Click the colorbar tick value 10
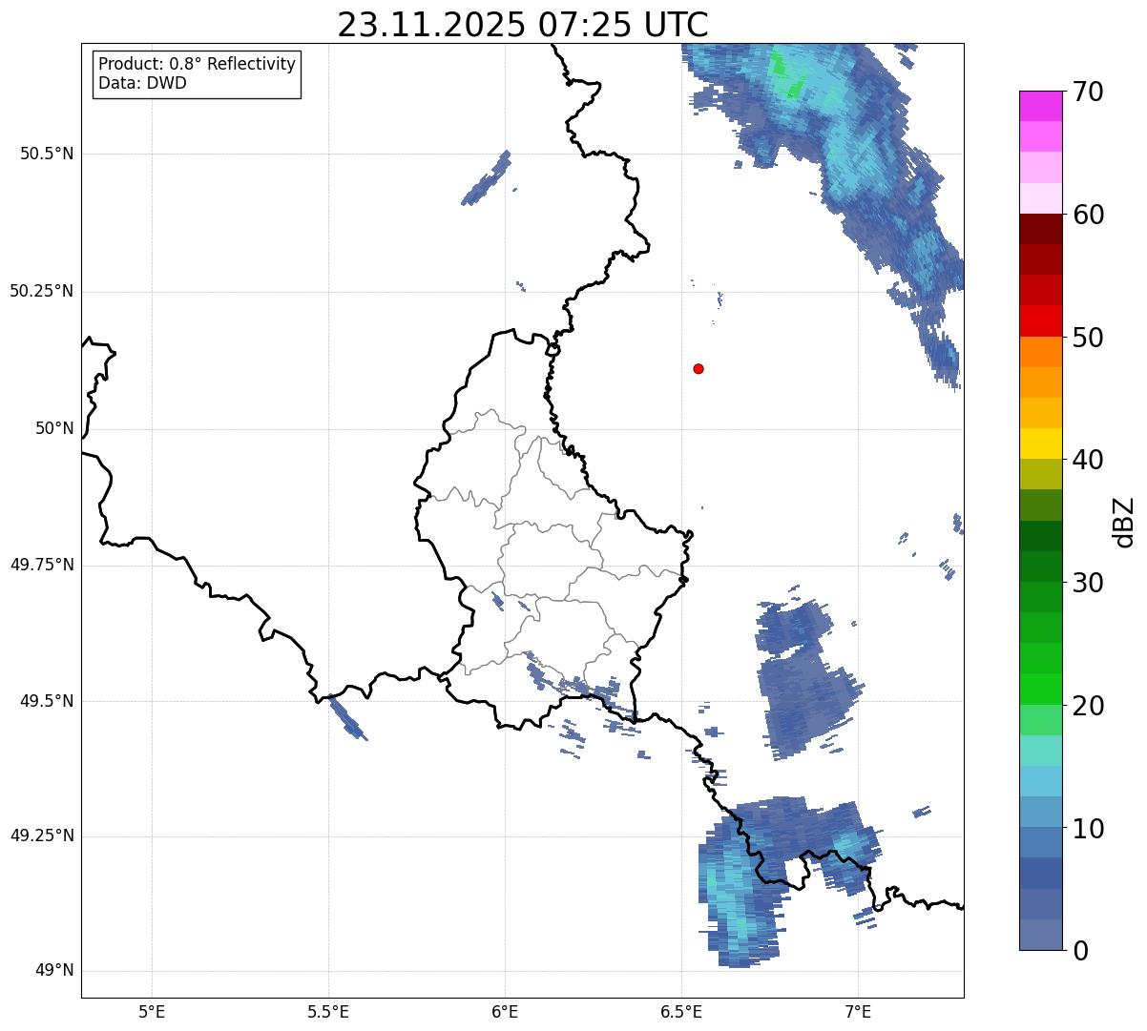Screen dimensions: 1147x1031 point(1088,829)
